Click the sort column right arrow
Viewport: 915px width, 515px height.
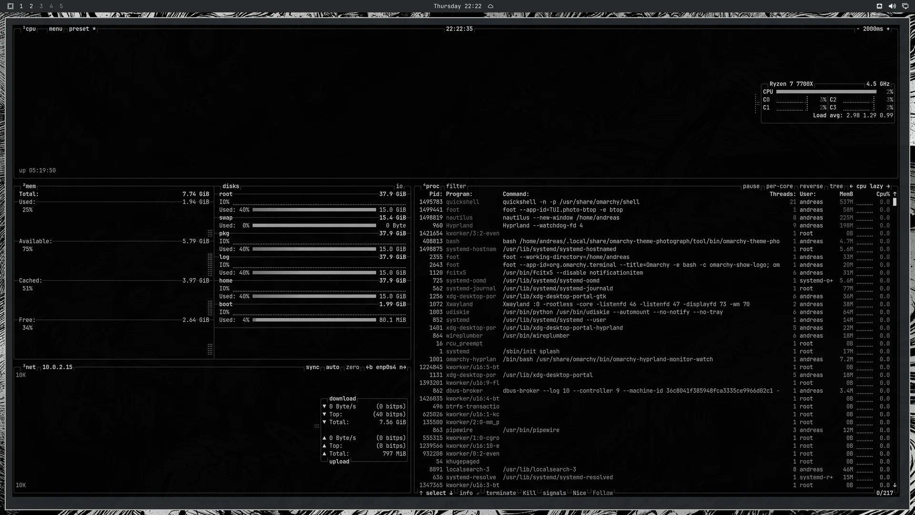[888, 186]
